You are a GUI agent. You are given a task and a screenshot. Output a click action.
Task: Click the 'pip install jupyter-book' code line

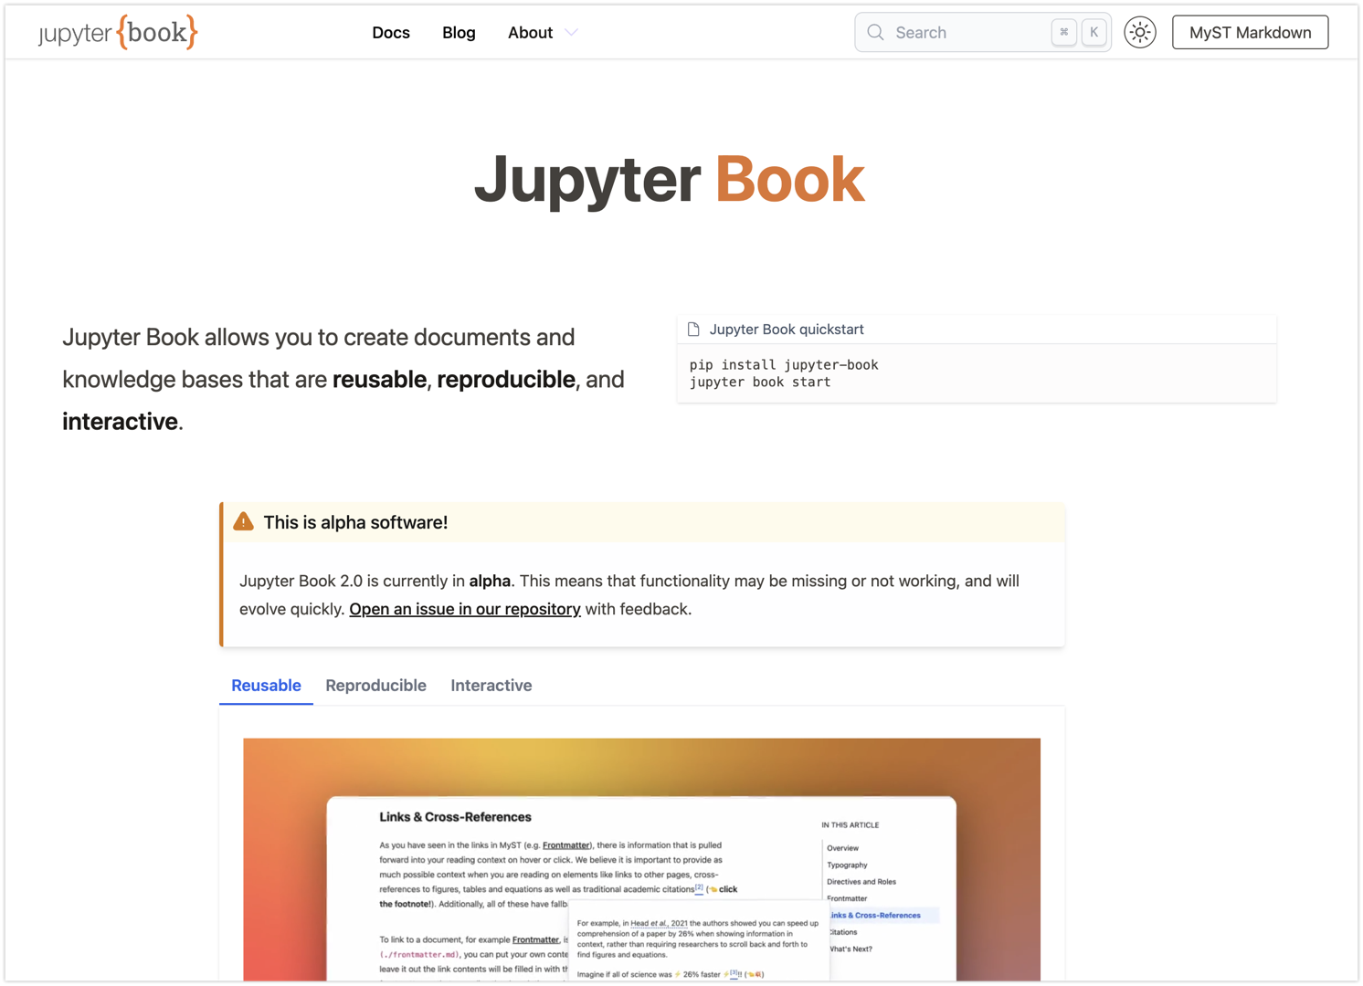pyautogui.click(x=784, y=364)
